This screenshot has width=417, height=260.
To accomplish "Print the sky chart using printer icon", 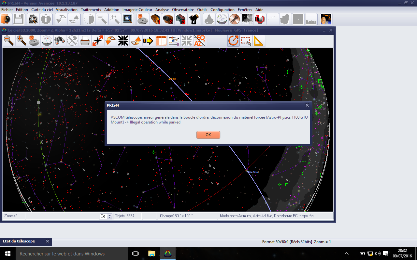I will coord(85,41).
